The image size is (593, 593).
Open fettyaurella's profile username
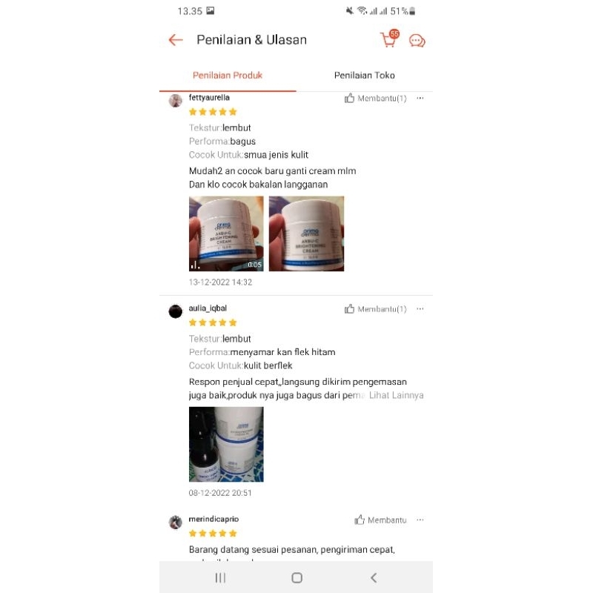click(x=209, y=98)
